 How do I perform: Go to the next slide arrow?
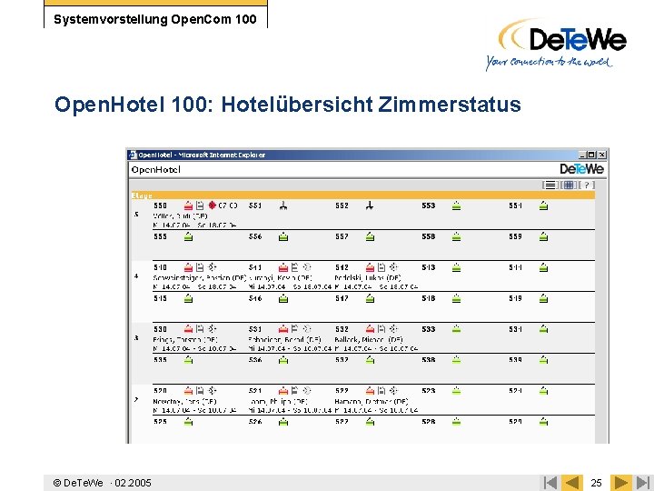pos(621,483)
